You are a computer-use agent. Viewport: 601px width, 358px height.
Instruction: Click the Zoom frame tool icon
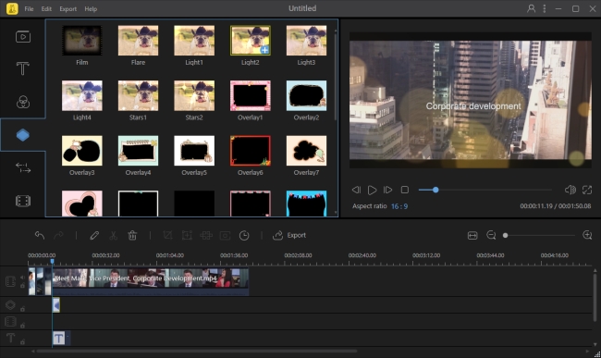click(187, 235)
